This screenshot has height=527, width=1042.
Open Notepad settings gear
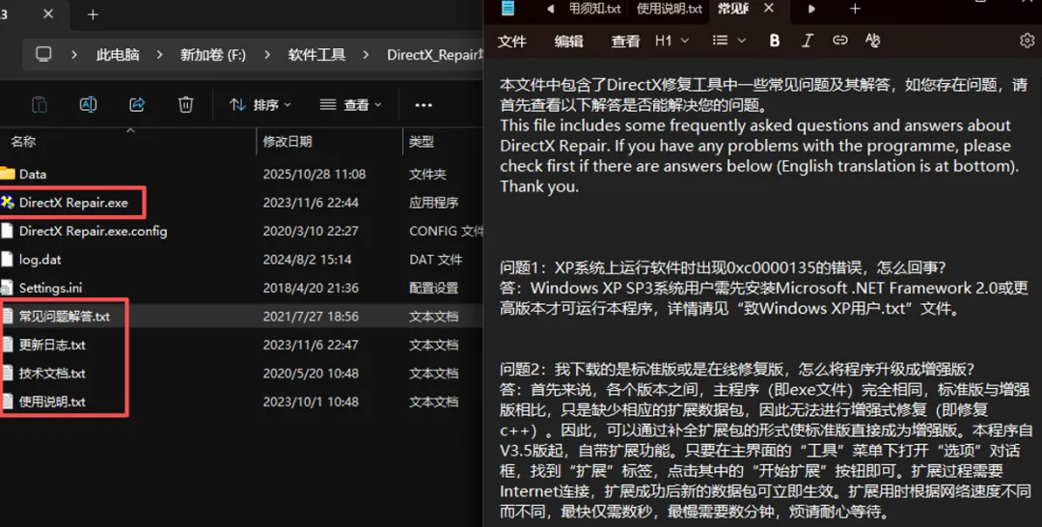click(1027, 41)
